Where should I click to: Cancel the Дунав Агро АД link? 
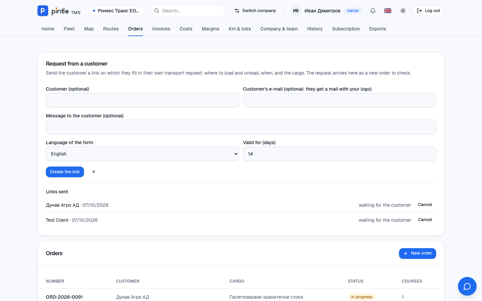(425, 205)
